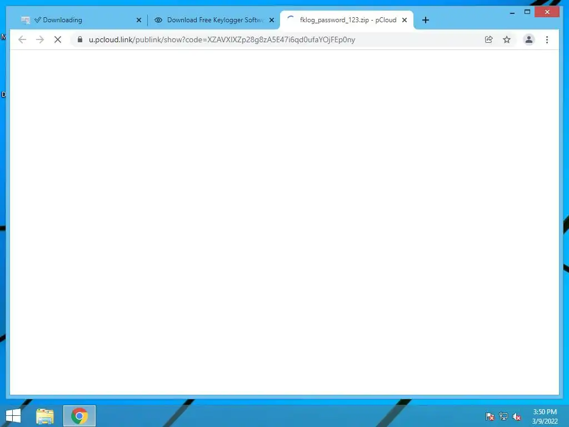The height and width of the screenshot is (427, 569).
Task: Open File Explorer from the taskbar
Action: coord(45,416)
